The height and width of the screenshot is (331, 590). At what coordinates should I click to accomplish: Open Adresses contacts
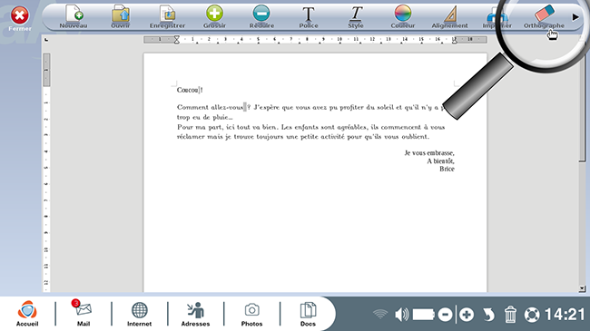tap(195, 313)
